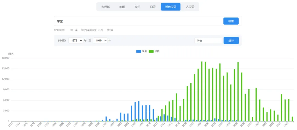297x130 pixels.
Task: Click the 洗*澡 search example
Action: point(110,30)
